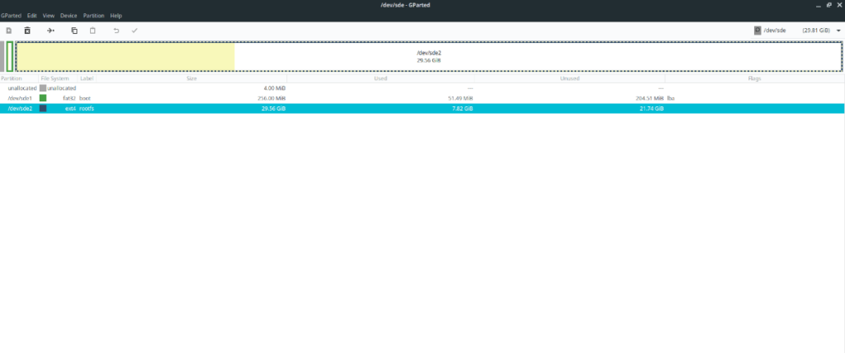Click the Apply operations checkmark icon

[135, 31]
